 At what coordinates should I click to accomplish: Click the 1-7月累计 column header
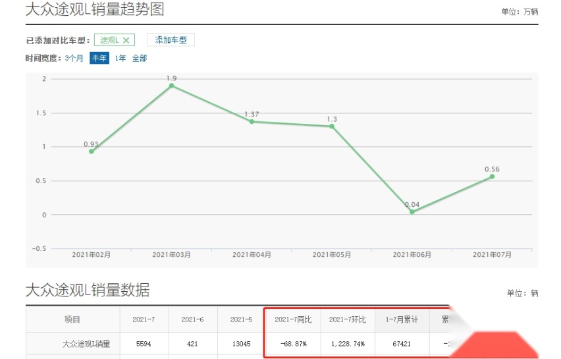point(402,319)
